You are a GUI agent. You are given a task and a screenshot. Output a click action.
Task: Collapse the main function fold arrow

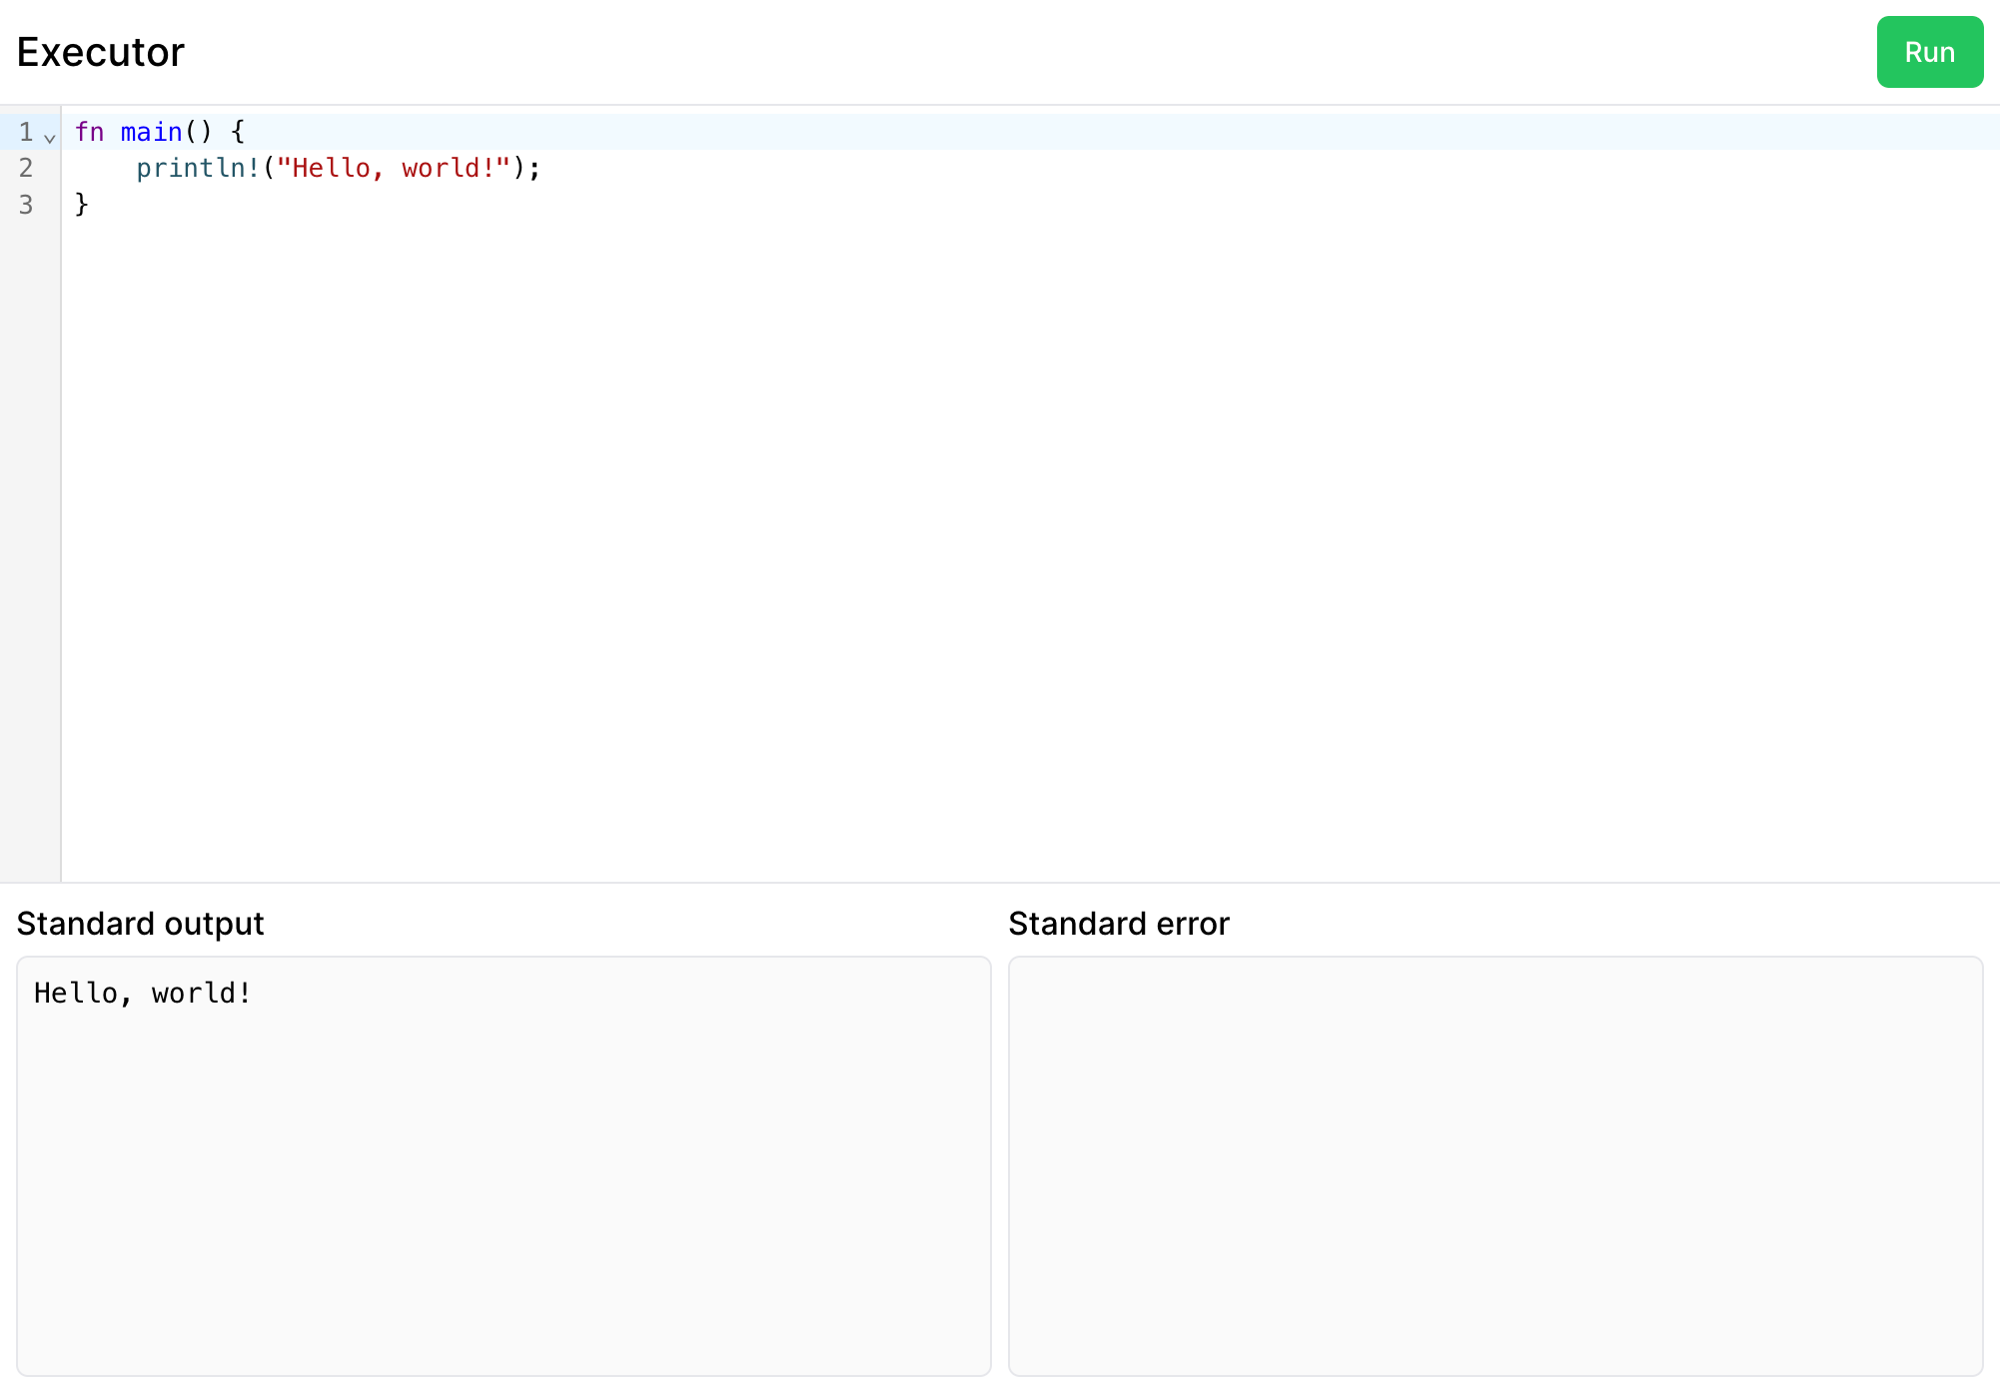pos(49,137)
